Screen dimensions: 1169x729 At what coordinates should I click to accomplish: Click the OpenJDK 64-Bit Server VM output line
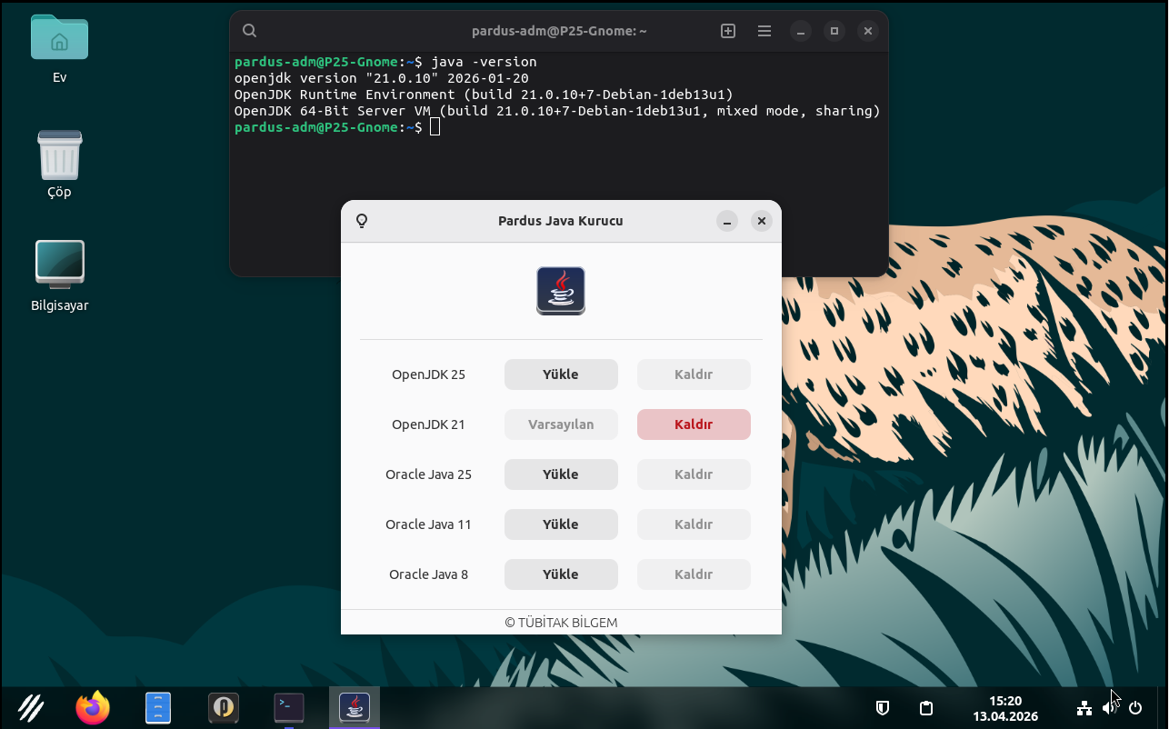(x=557, y=111)
